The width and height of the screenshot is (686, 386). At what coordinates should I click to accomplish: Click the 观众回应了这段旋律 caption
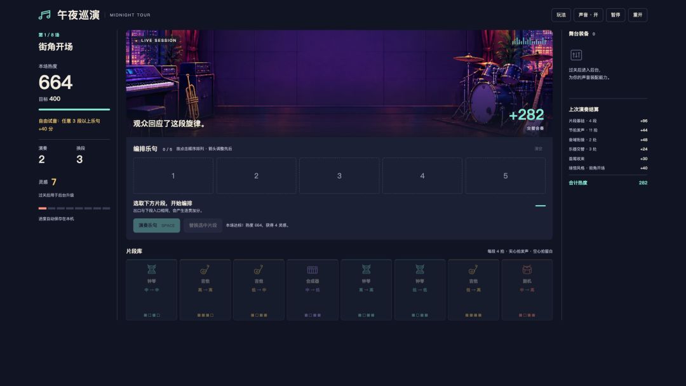click(170, 124)
